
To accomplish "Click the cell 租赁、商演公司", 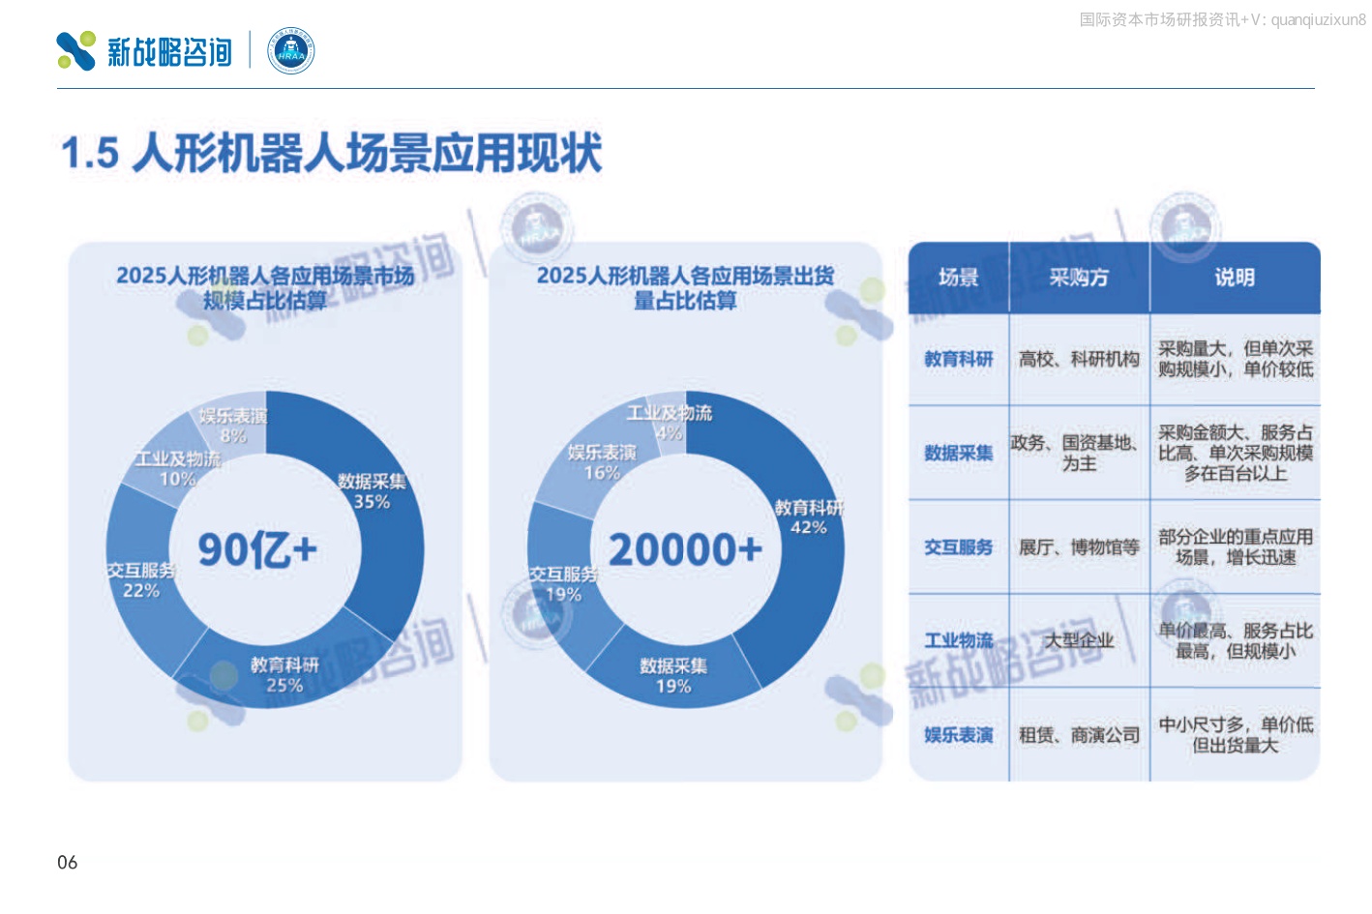I will click(1079, 735).
